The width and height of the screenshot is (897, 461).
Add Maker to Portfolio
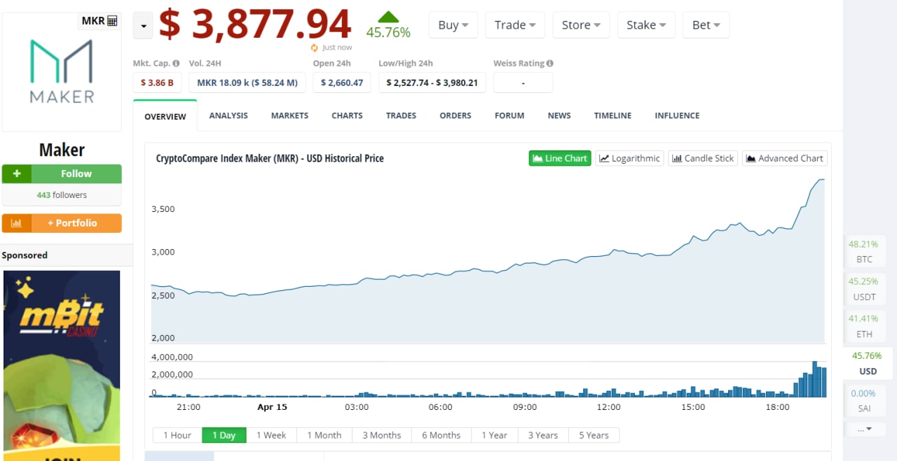tap(62, 223)
